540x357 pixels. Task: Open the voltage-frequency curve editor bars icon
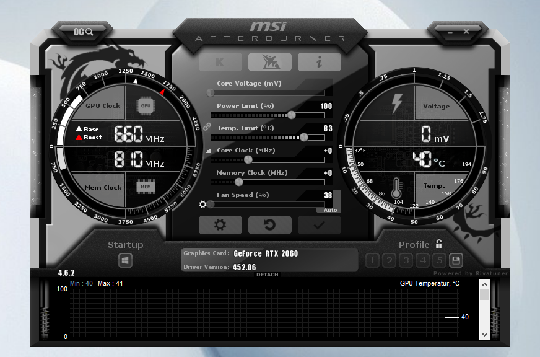(x=208, y=151)
